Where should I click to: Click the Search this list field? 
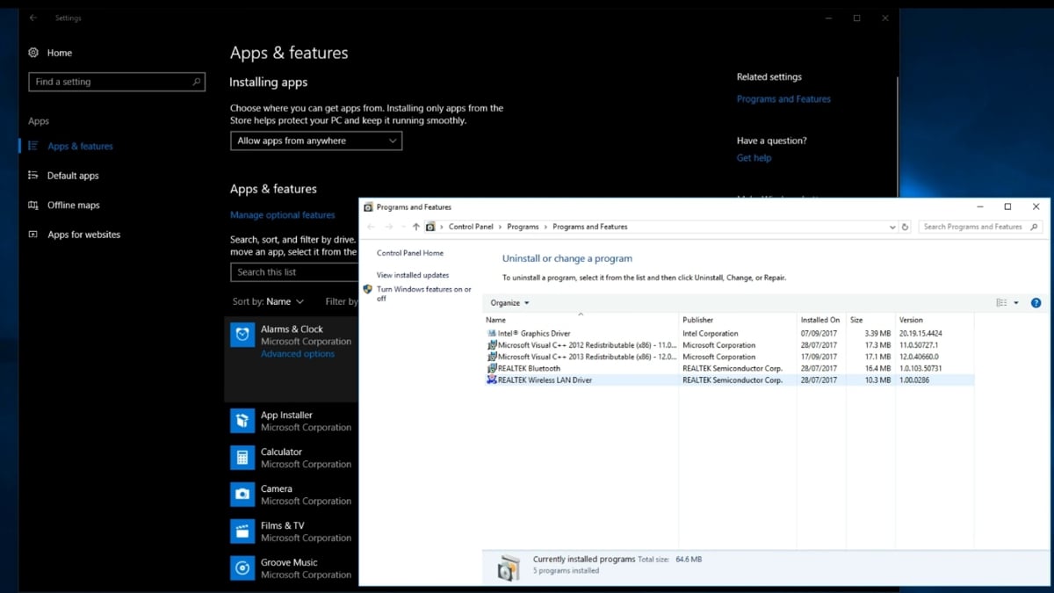coord(293,272)
